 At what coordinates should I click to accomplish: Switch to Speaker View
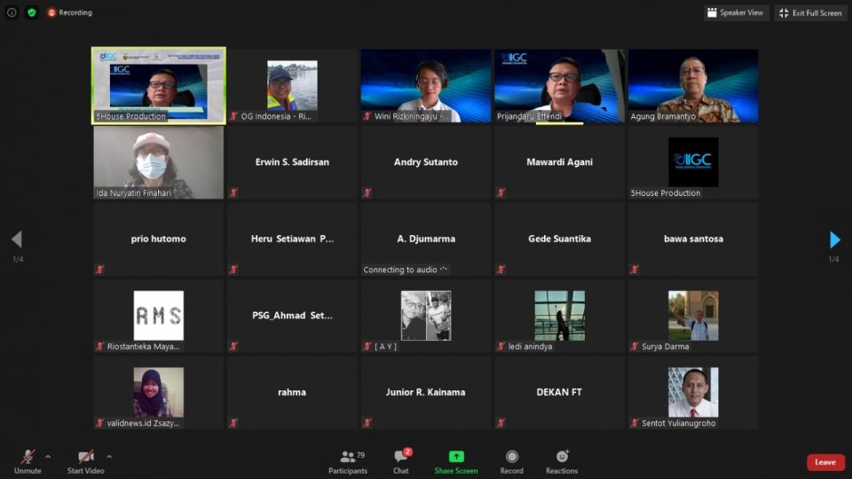736,12
